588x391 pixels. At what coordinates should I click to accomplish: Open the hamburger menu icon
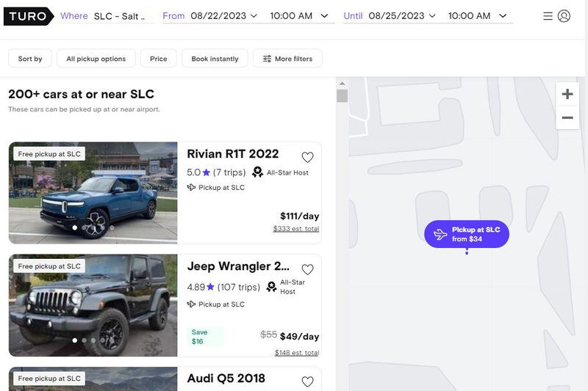[548, 16]
